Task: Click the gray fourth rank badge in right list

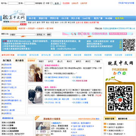Action: click(x=105, y=134)
